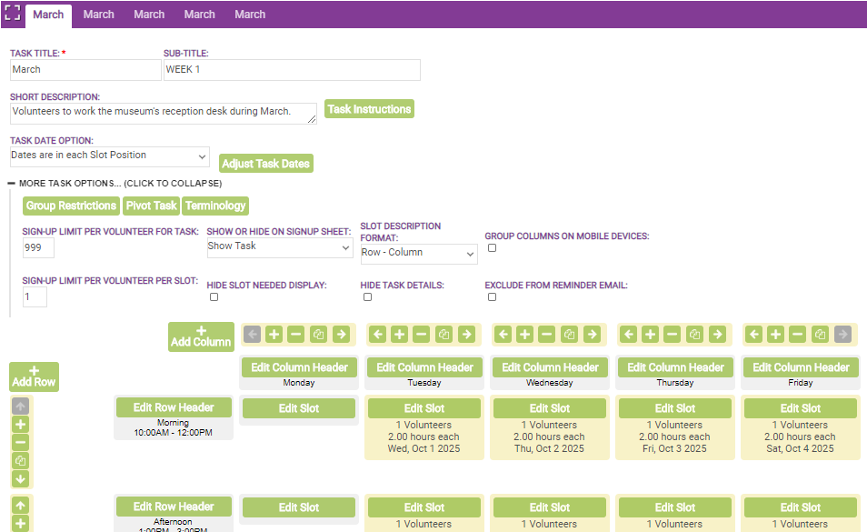Screen dimensions: 867x532
Task: Check the Hide Slot Needed Display box
Action: point(214,296)
